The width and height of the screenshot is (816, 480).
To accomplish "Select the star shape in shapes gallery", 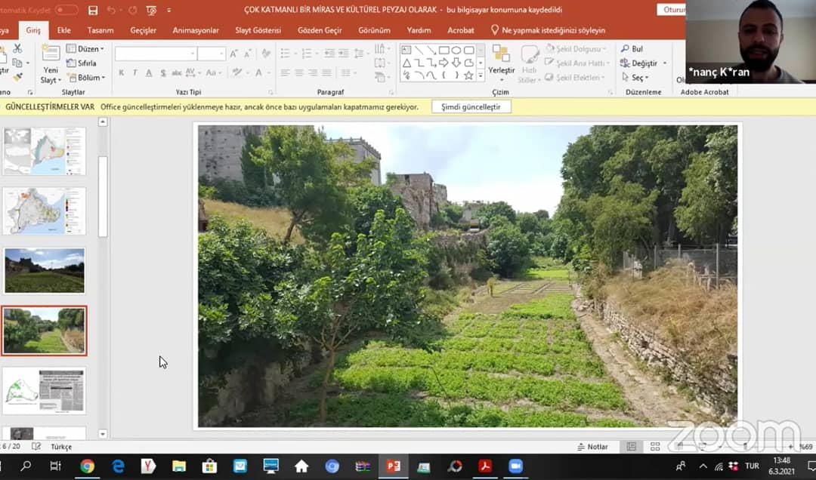I will [x=469, y=75].
